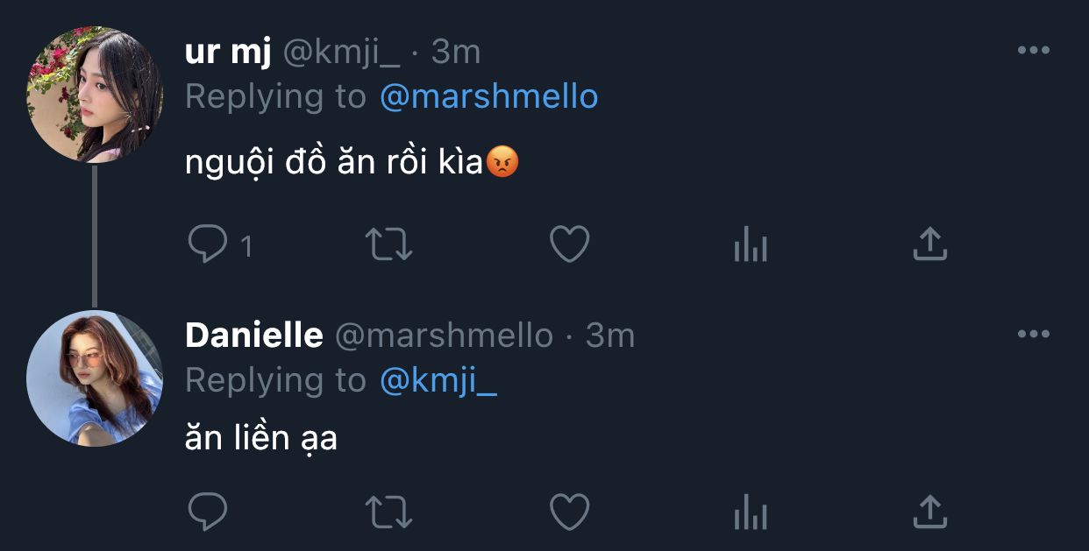Open ur mj's profile picture
The width and height of the screenshot is (1089, 551).
click(x=95, y=95)
